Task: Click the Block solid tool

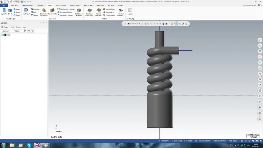Action: click(x=10, y=12)
